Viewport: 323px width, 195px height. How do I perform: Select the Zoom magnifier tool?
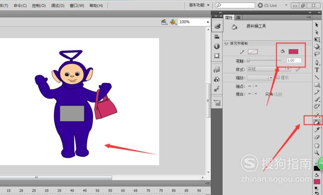(x=317, y=153)
